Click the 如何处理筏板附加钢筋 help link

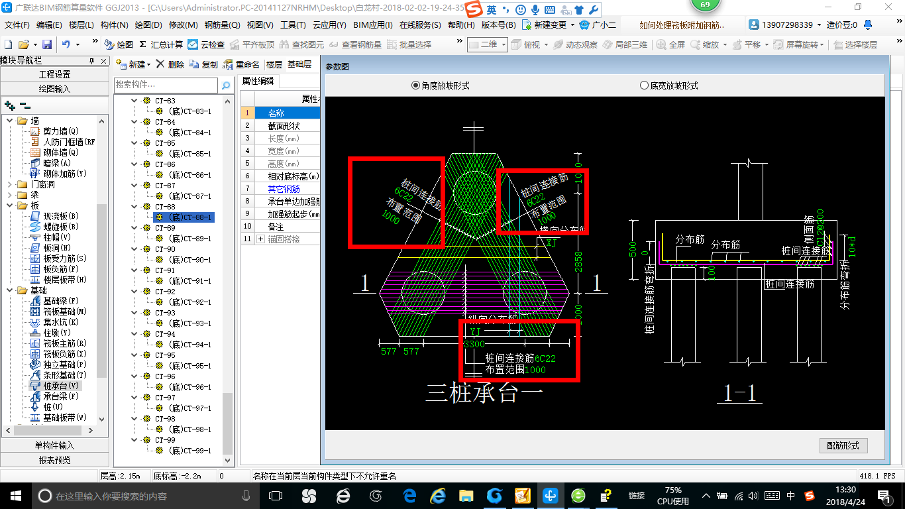(682, 25)
